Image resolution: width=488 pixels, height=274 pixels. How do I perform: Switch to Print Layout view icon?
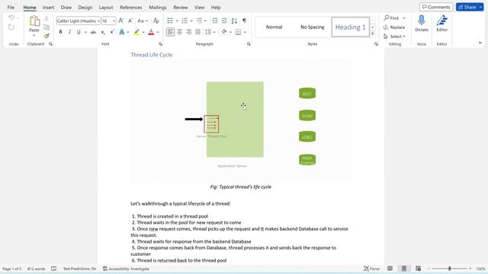coord(404,269)
